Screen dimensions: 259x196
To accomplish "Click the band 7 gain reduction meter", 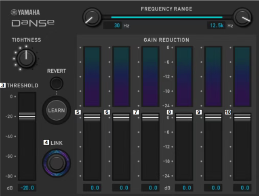I will 150,77.
